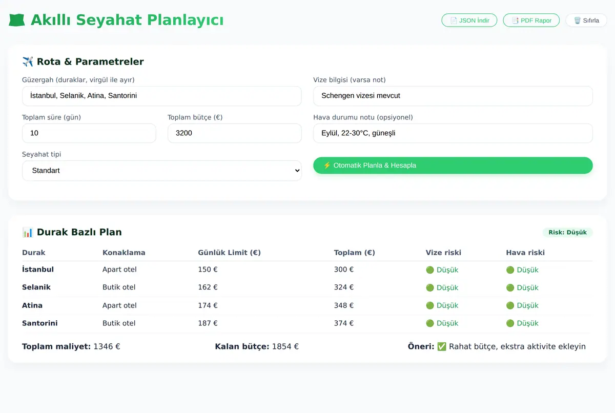Download the plan with JSON İndir

[x=469, y=20]
